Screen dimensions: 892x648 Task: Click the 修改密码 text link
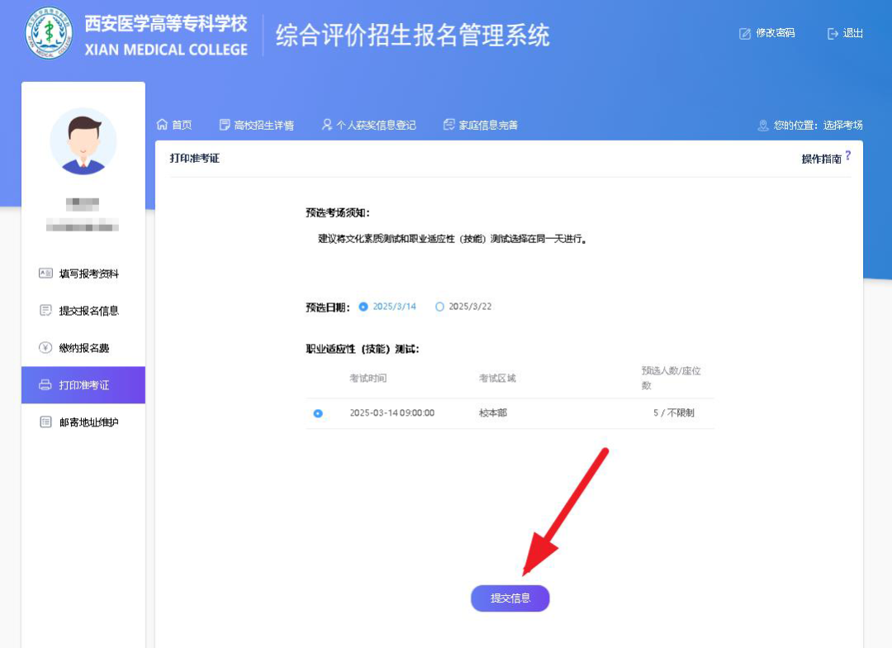click(x=775, y=34)
